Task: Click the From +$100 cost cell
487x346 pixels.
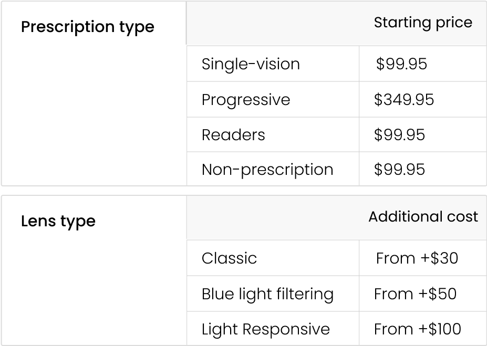Action: click(417, 329)
